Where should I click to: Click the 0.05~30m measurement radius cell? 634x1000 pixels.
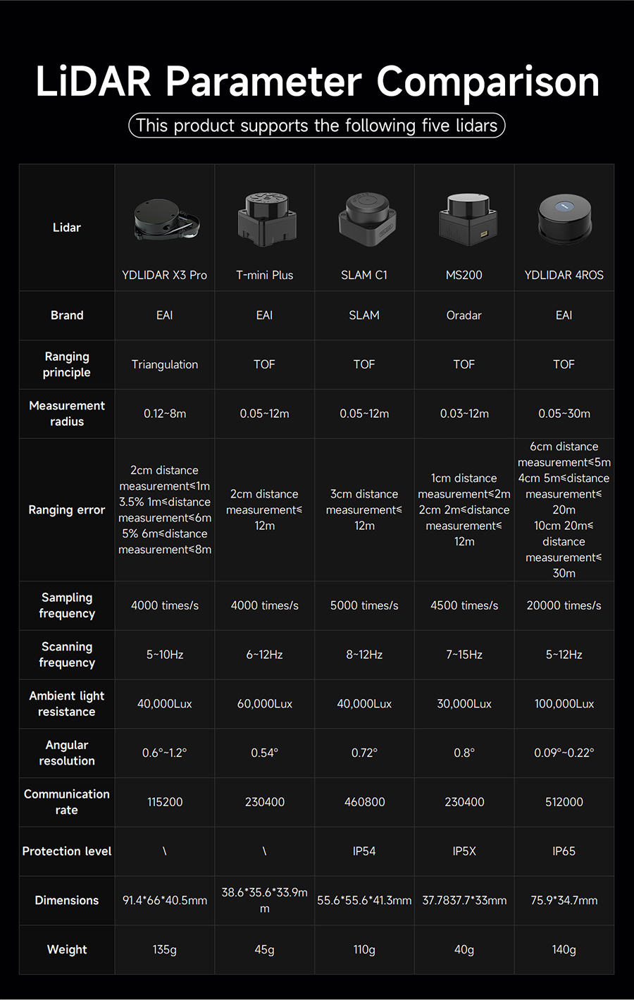tap(564, 414)
